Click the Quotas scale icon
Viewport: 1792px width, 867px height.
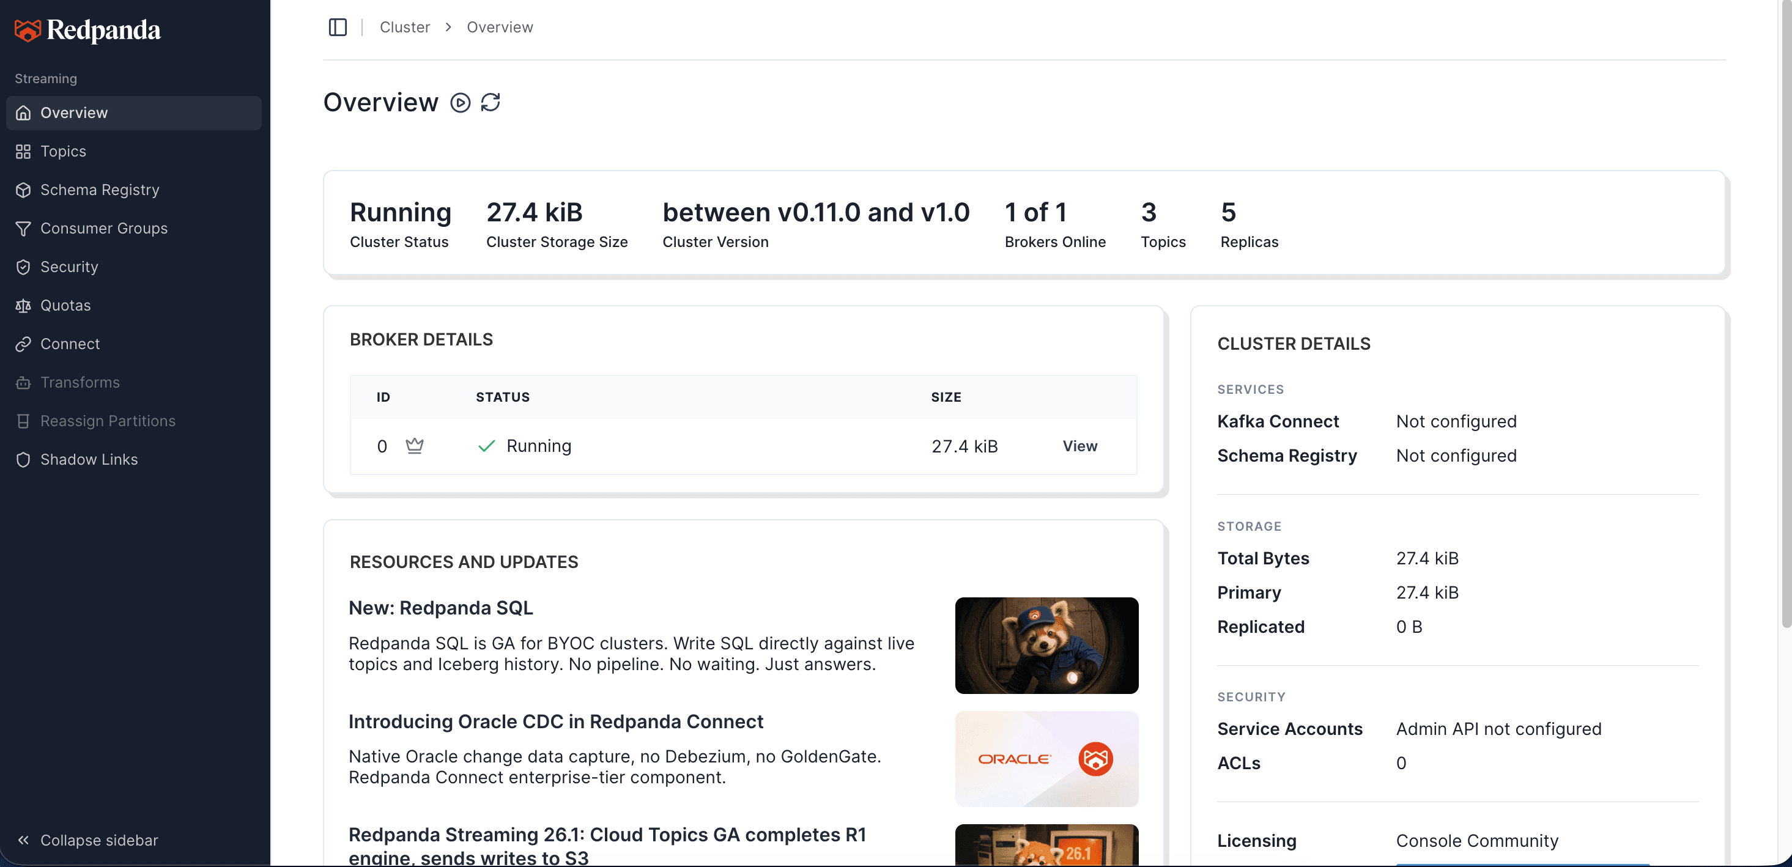tap(24, 306)
